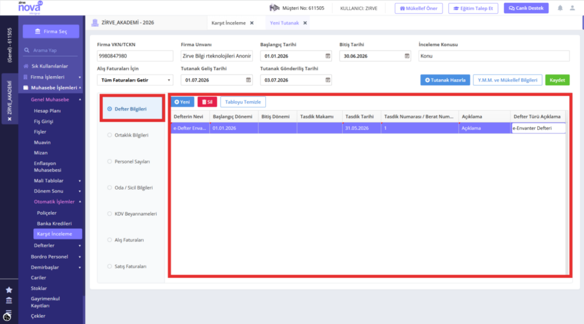Open Bitiş Tarihi calendar picker
This screenshot has height=324, width=584.
[407, 56]
